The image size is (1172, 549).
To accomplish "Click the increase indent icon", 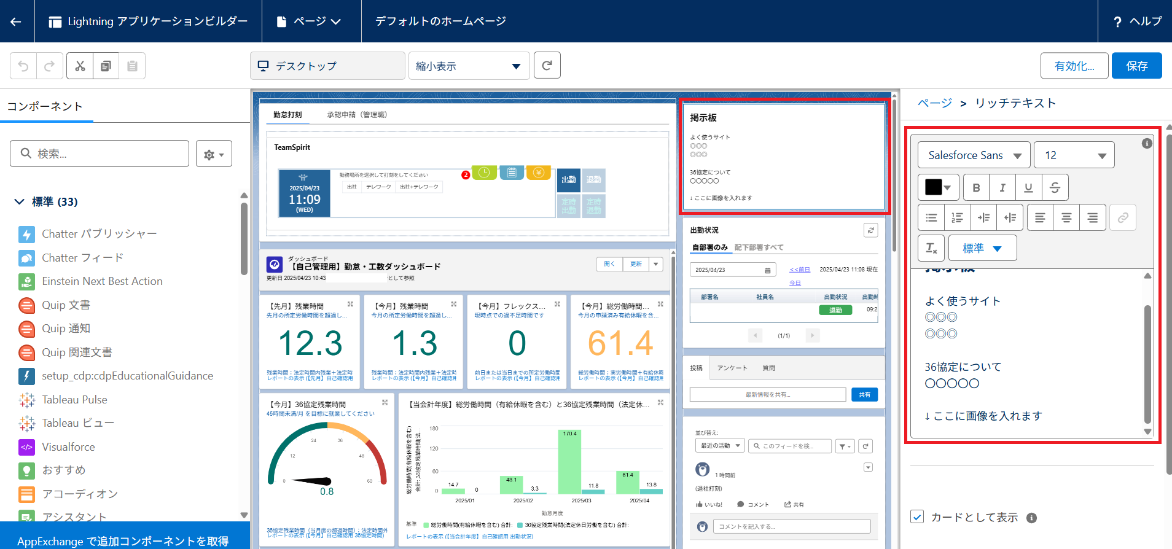I will (984, 217).
